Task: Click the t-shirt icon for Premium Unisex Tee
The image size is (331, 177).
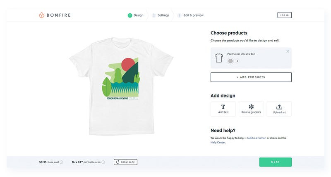Action: coord(219,58)
